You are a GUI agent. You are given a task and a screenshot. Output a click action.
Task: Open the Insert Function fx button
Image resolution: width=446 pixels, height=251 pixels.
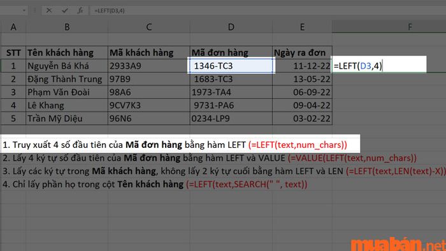point(80,11)
